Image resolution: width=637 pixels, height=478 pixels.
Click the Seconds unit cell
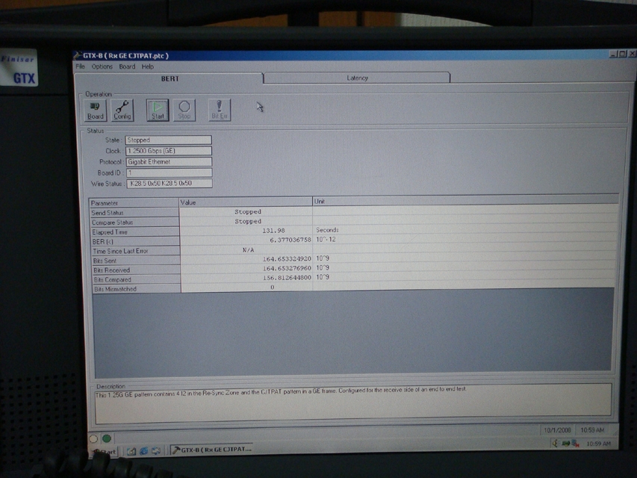[327, 229]
